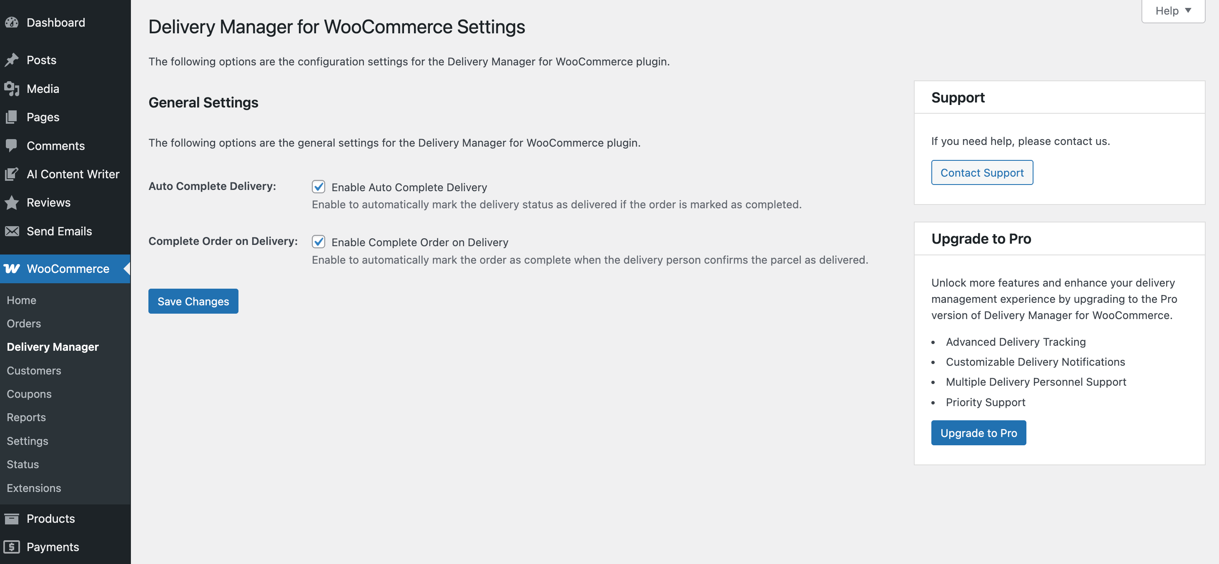The image size is (1219, 564).
Task: Select the Posts pin icon
Action: (12, 60)
